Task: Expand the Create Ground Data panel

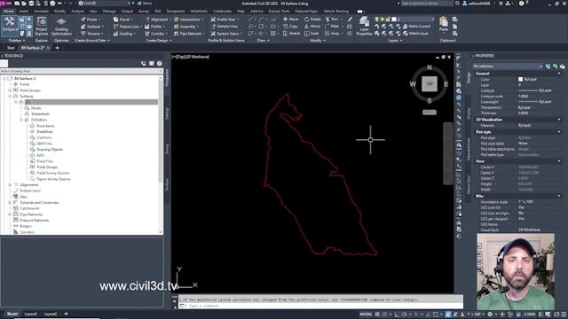Action: tap(92, 41)
